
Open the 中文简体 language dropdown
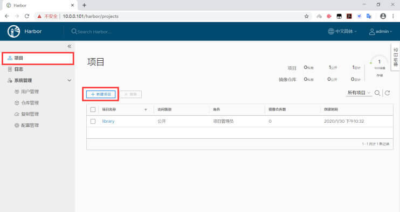pos(342,31)
